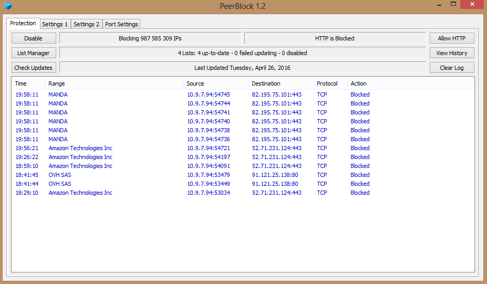Viewport: 487px width, 284px height.
Task: Click the 4 Lists up-to-date status text
Action: pyautogui.click(x=243, y=53)
